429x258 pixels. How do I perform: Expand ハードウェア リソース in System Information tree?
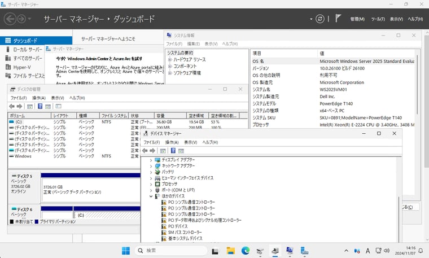[x=170, y=59]
